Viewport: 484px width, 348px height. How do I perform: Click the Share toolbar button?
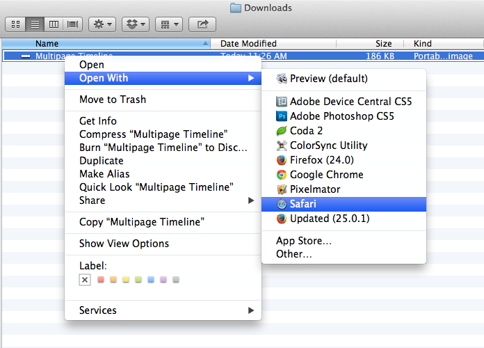(202, 24)
